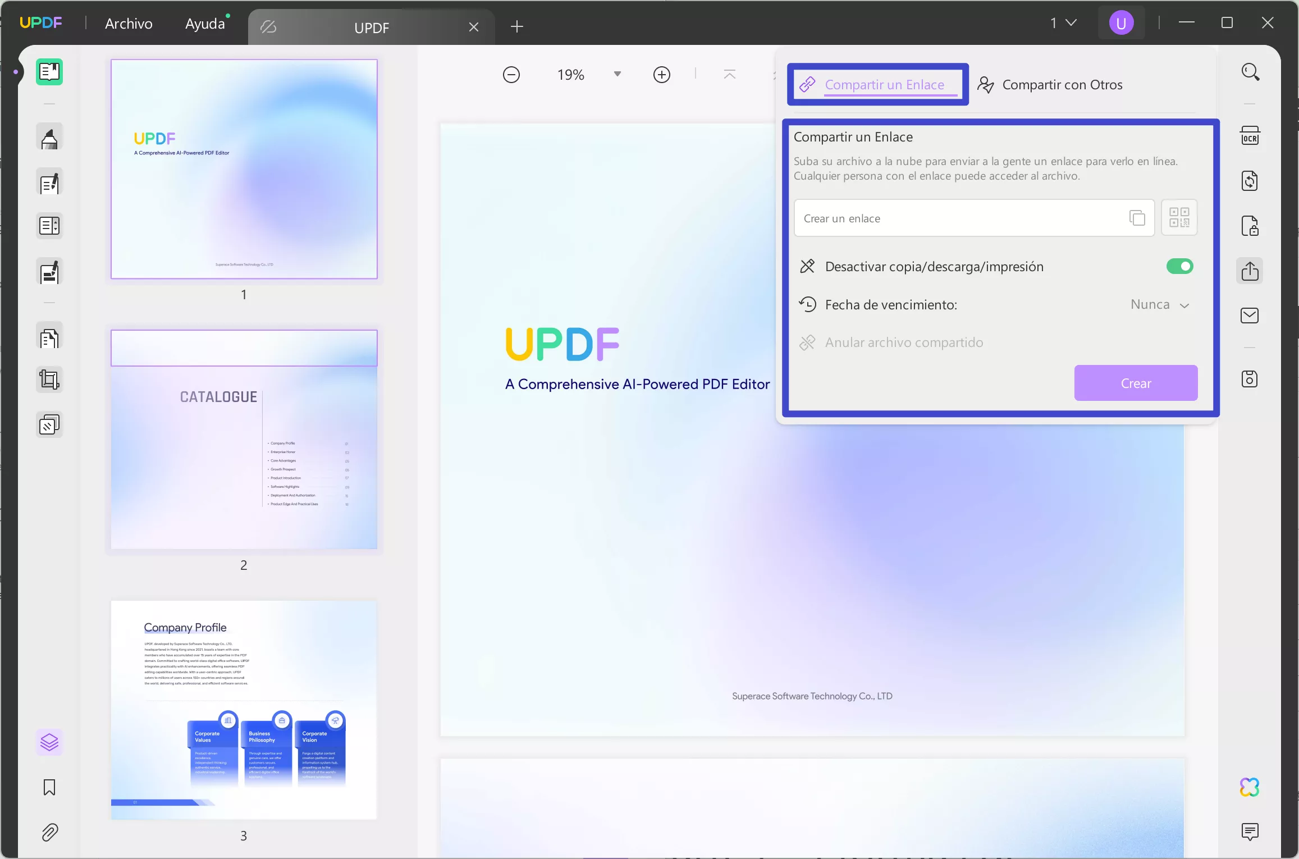Open the window count dropdown showing 1

click(x=1064, y=23)
